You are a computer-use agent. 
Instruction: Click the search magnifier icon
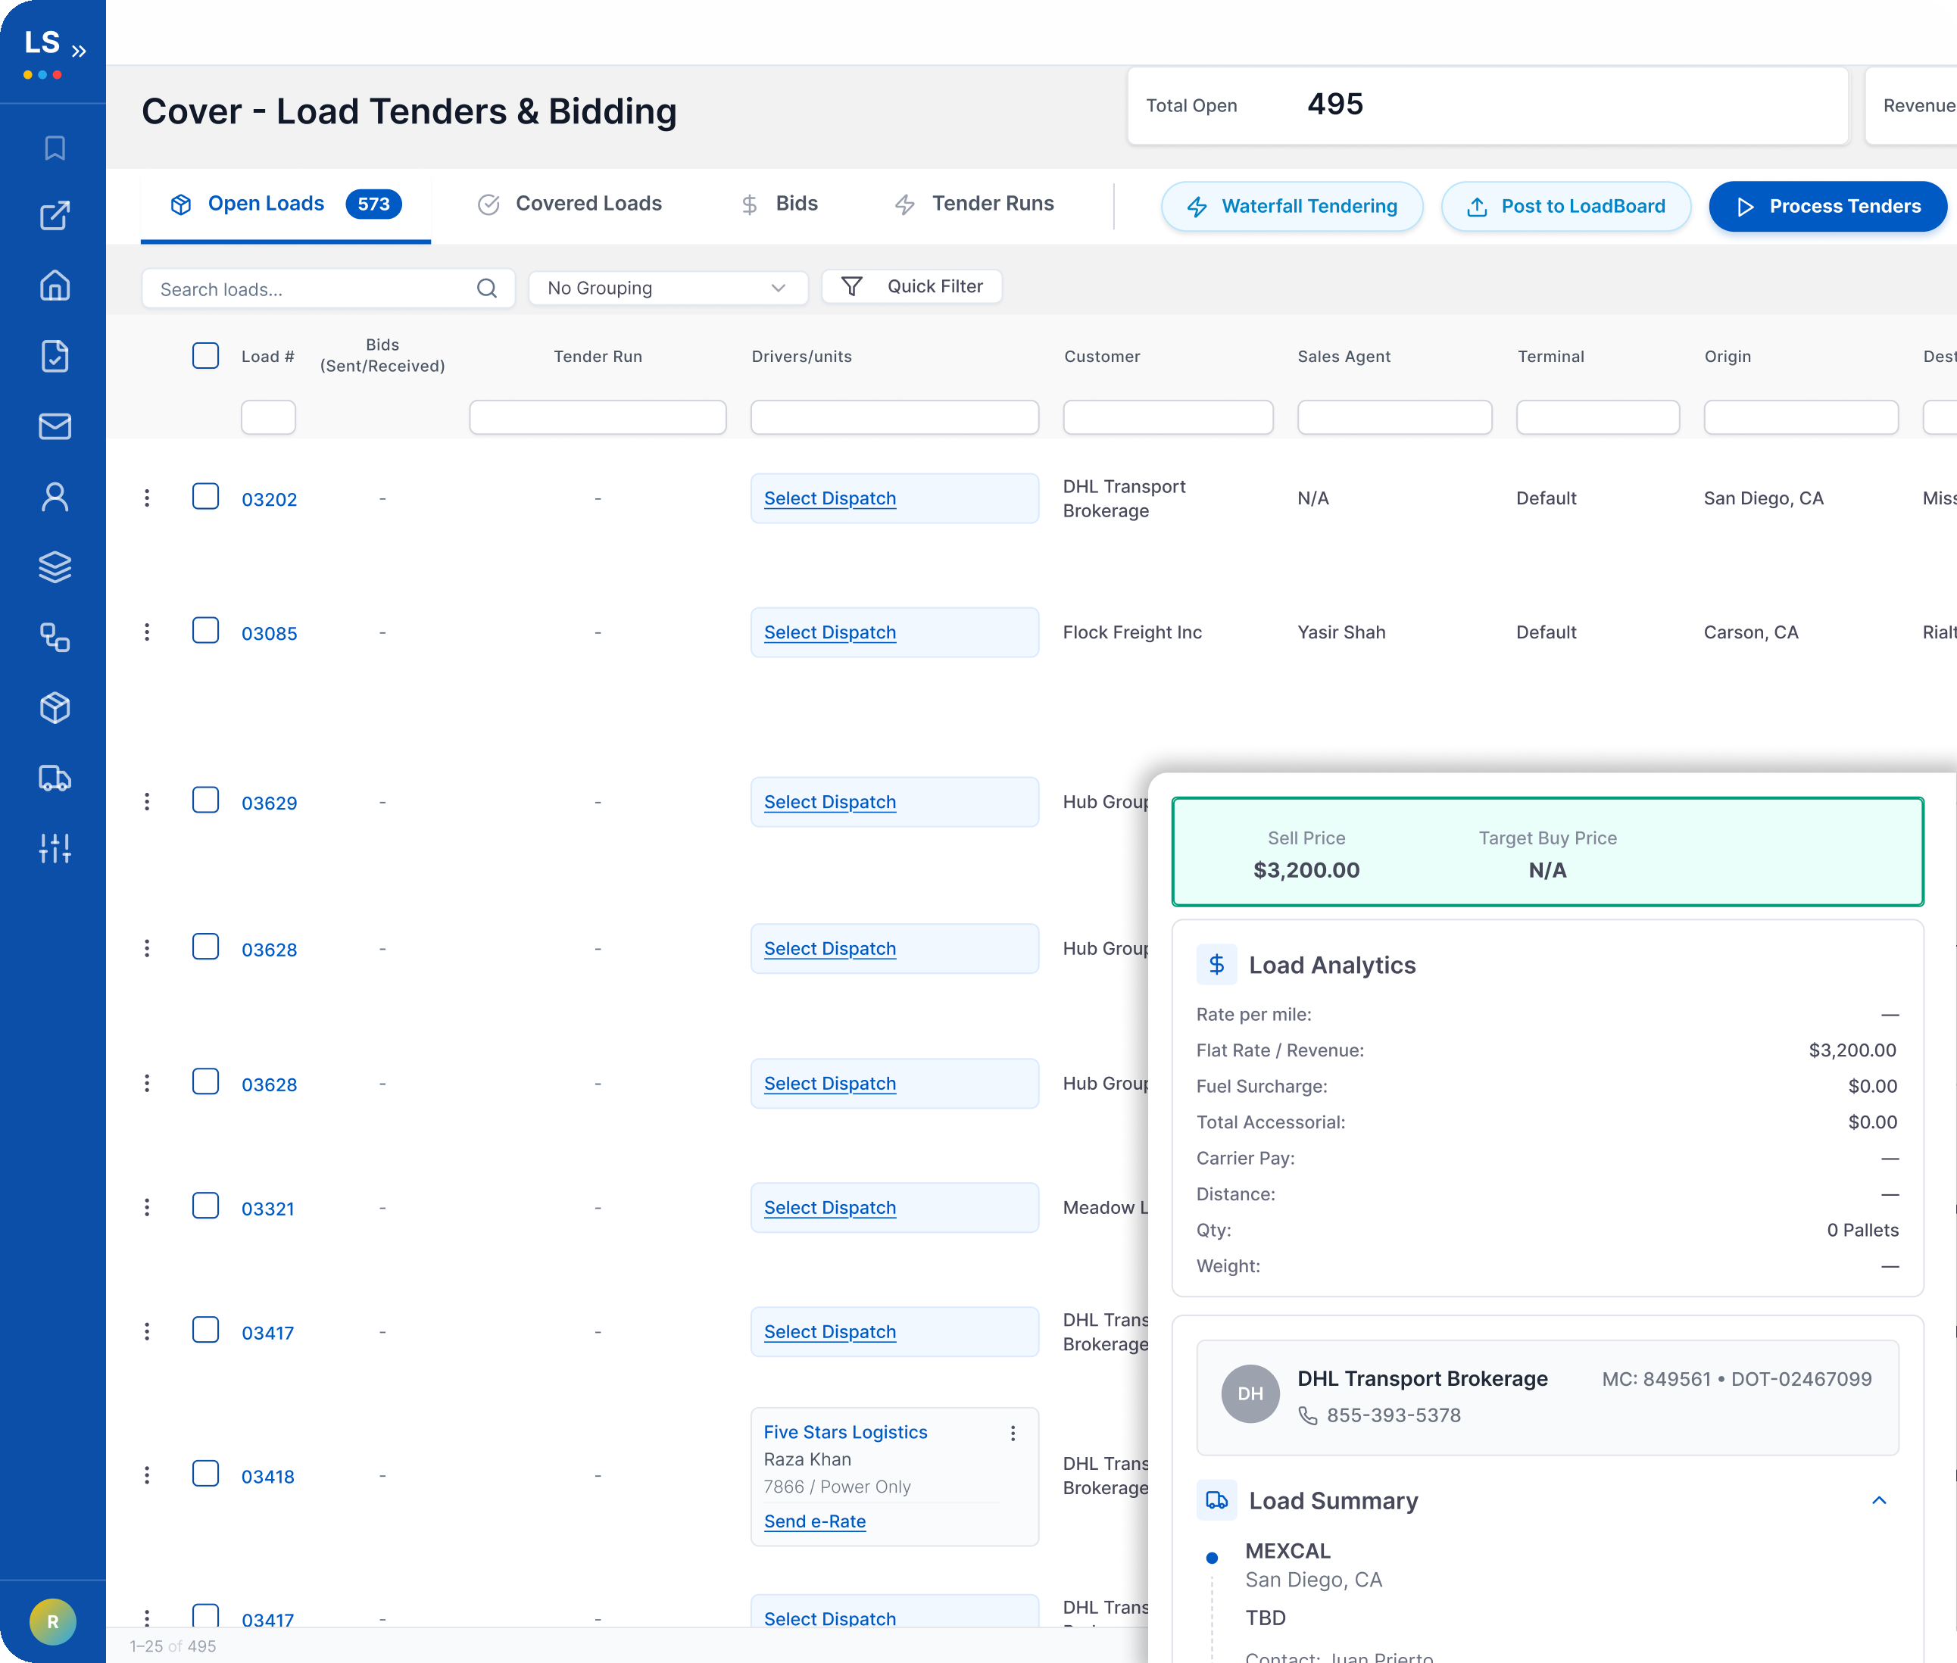pyautogui.click(x=486, y=289)
